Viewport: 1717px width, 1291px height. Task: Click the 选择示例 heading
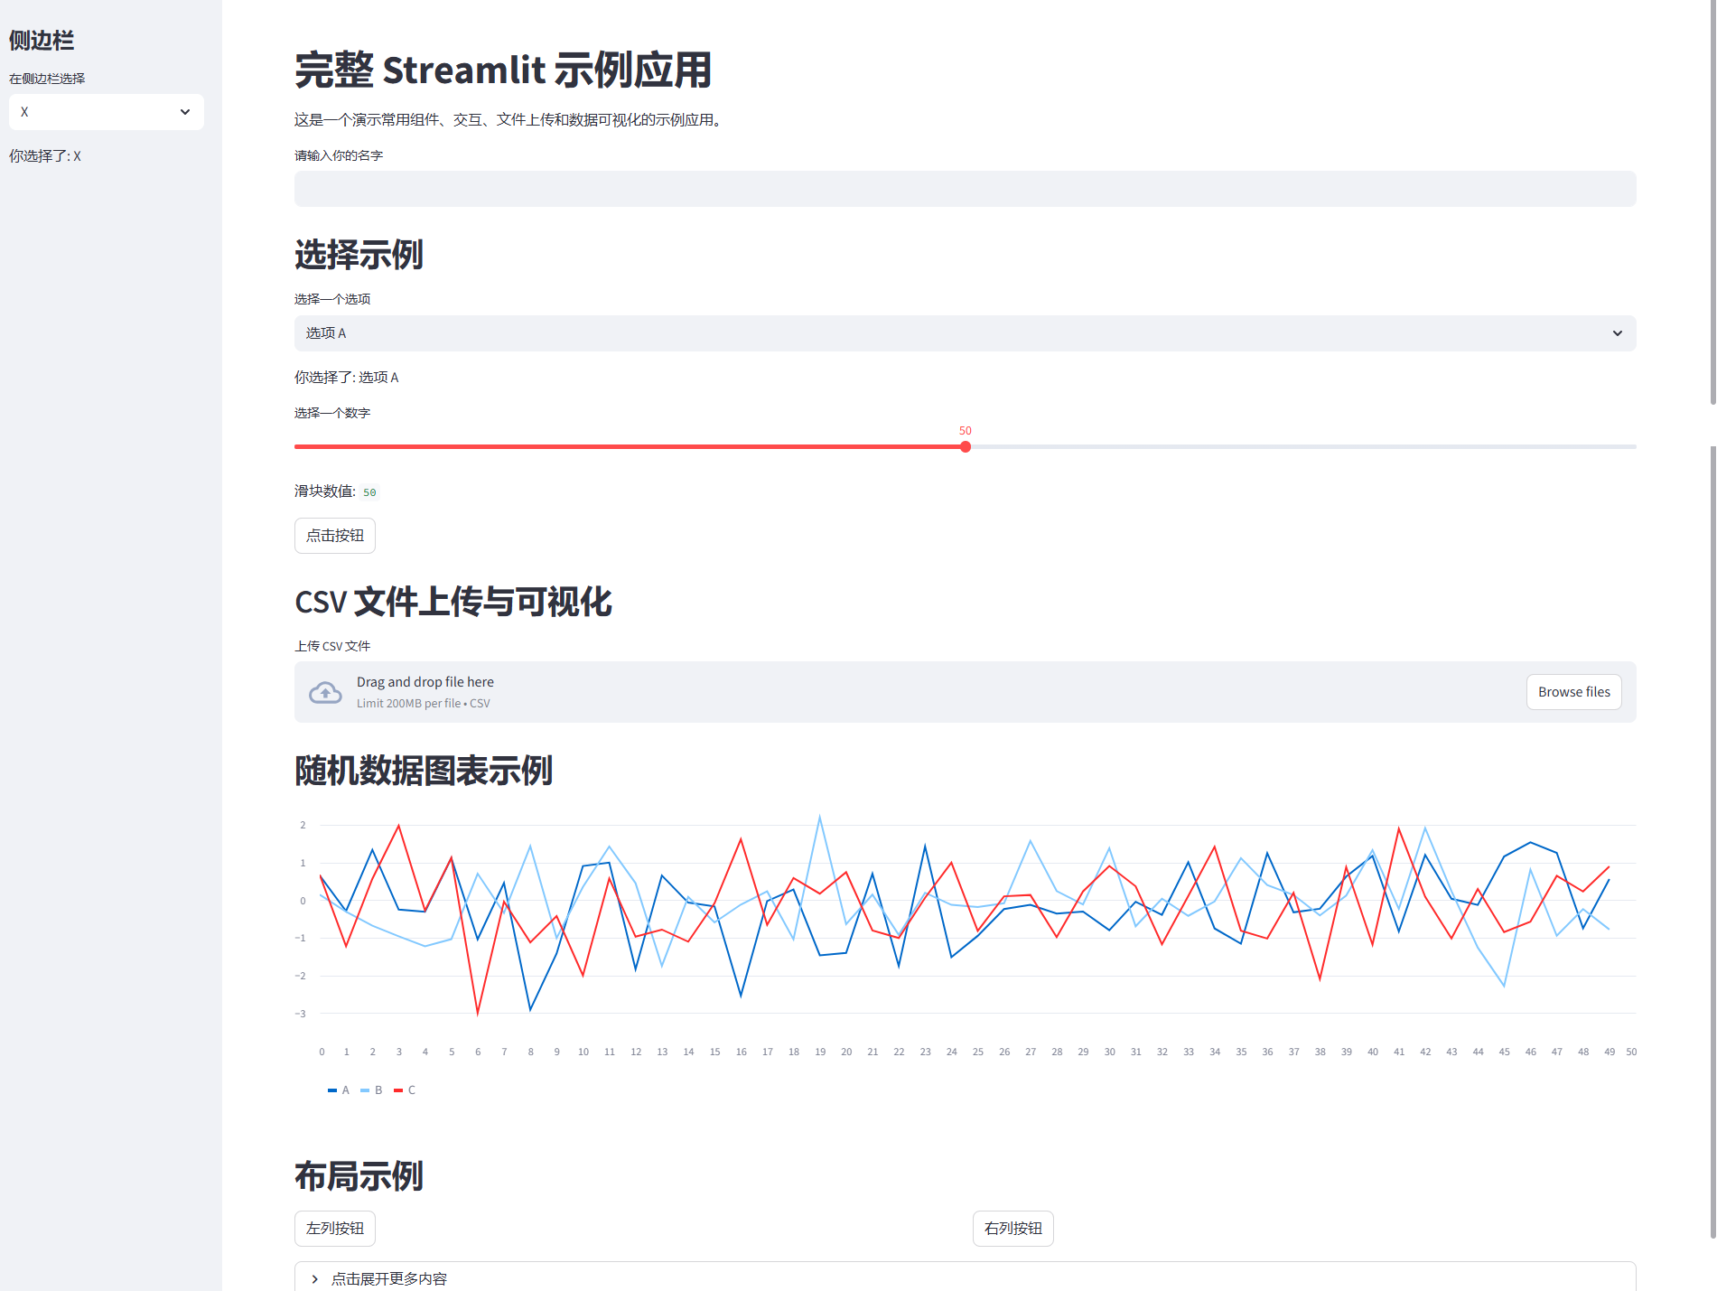(359, 255)
